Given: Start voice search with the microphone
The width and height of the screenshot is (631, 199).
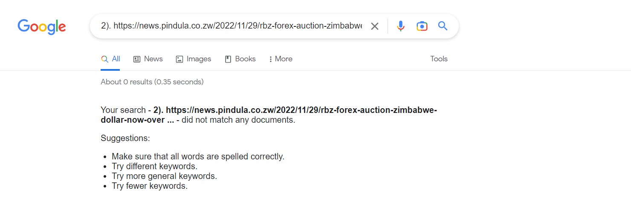Looking at the screenshot, I should (x=400, y=26).
